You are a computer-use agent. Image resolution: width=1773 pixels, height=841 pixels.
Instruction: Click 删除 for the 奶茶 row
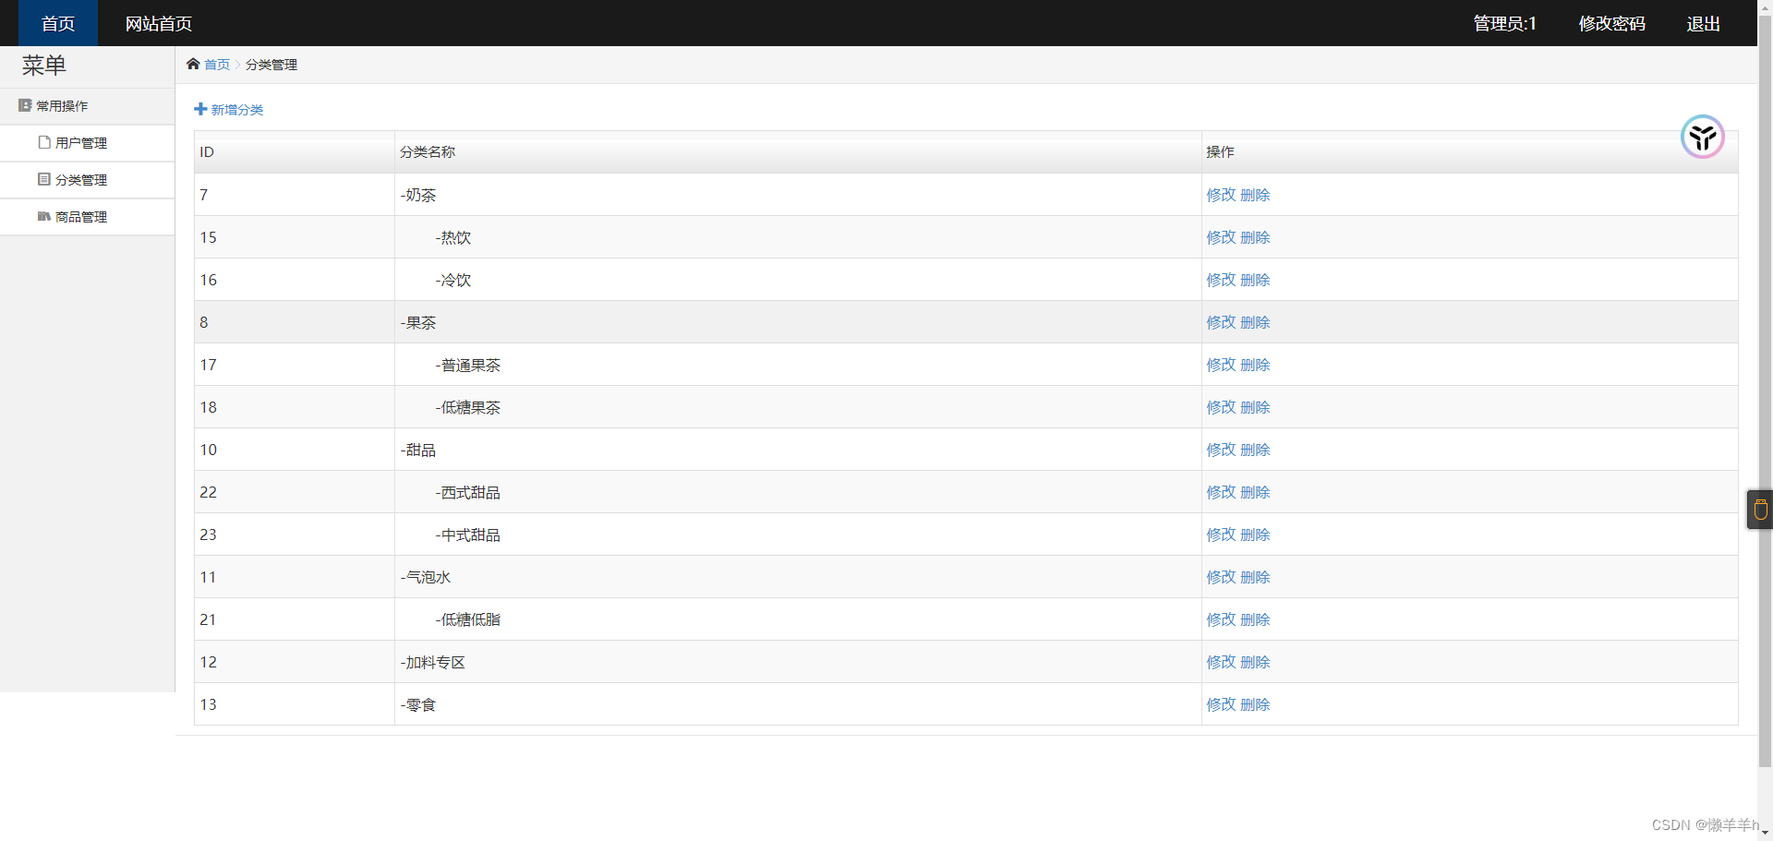click(x=1255, y=195)
